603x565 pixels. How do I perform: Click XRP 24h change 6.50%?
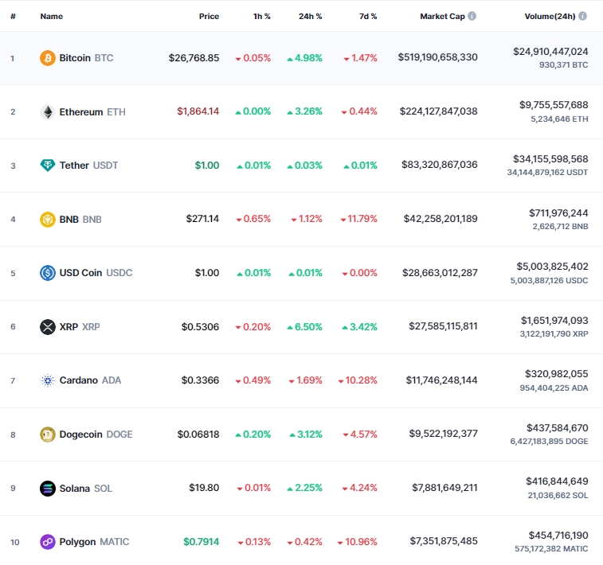[304, 327]
